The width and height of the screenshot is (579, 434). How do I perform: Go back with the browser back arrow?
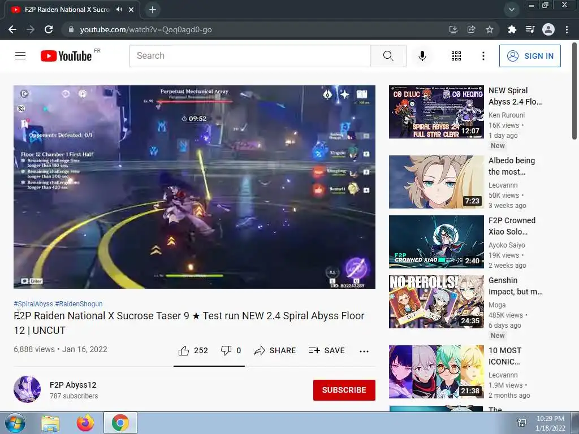point(12,29)
